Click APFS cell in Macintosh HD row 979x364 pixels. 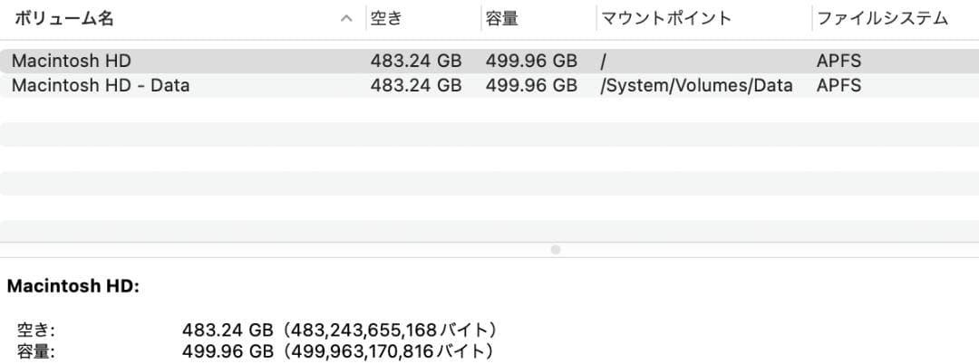click(x=838, y=61)
